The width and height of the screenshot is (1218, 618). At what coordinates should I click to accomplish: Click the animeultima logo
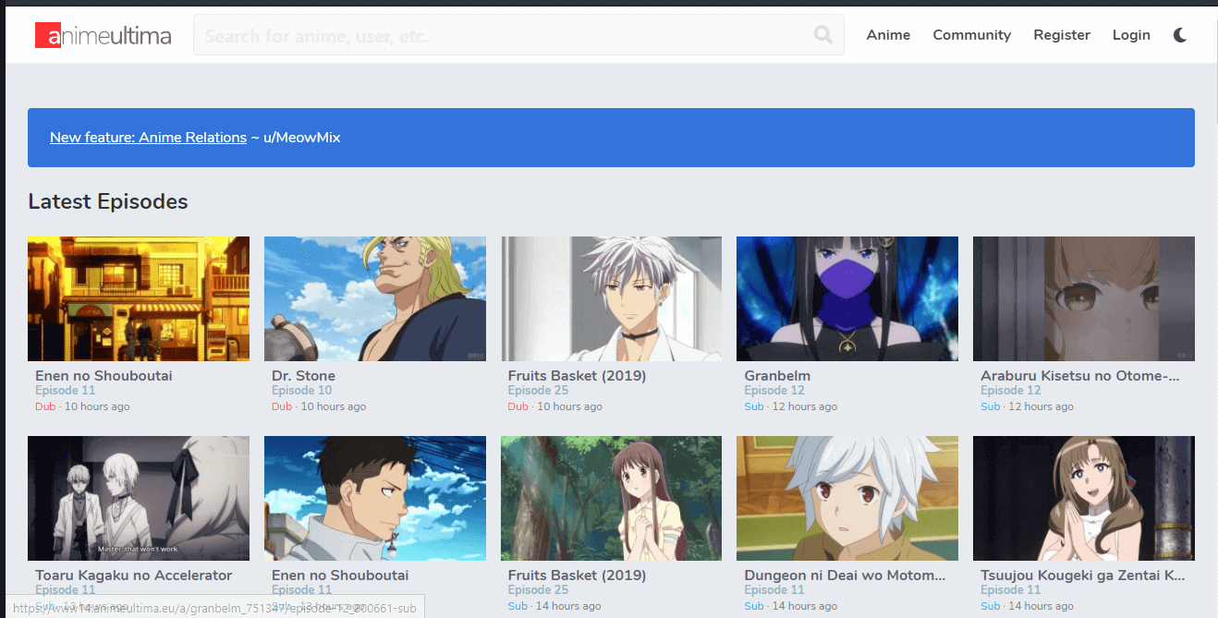point(103,35)
